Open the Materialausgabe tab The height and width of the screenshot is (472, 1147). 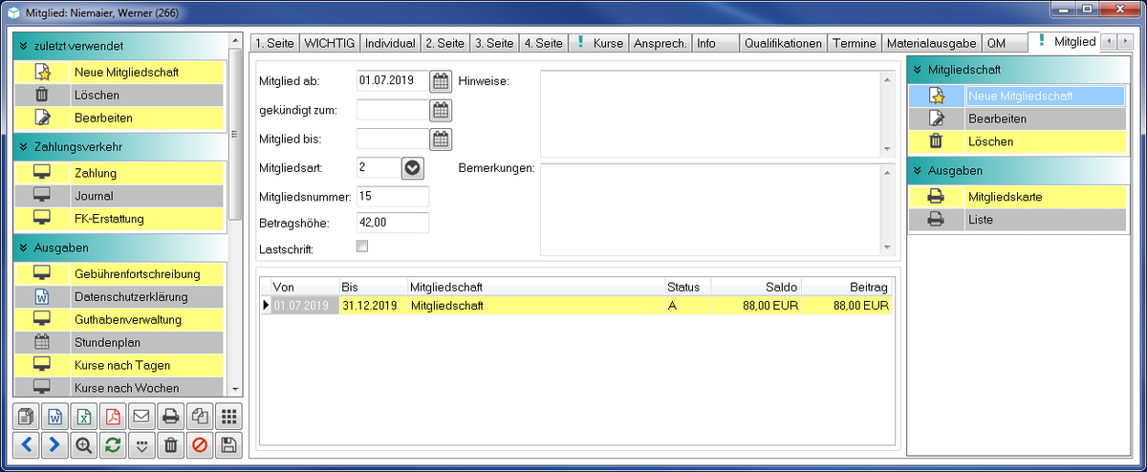point(931,43)
